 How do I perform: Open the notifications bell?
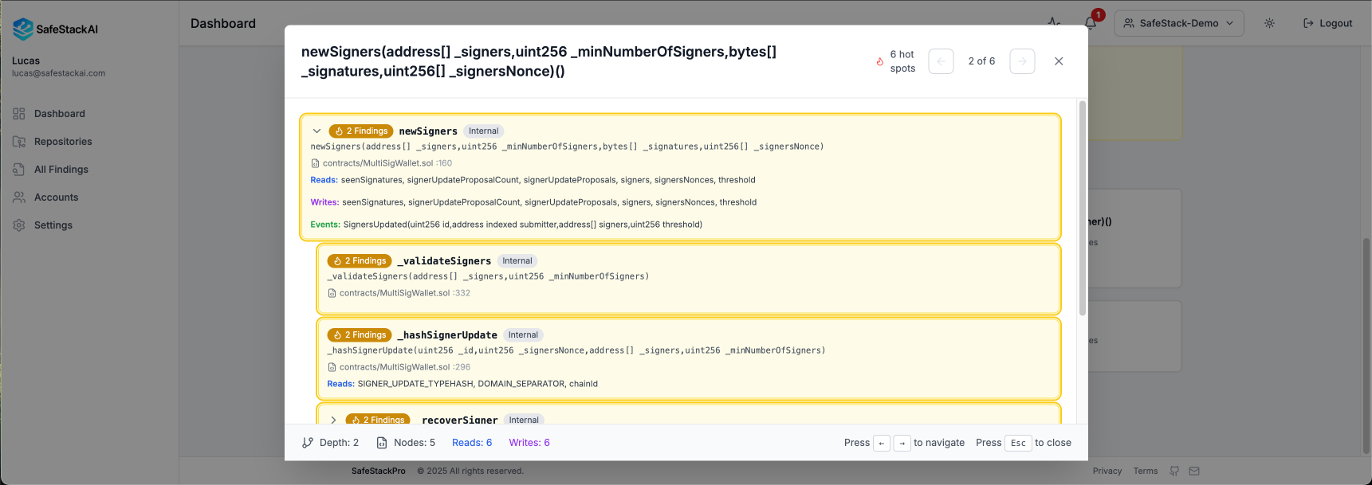point(1091,23)
